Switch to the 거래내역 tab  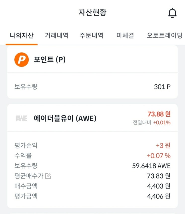pos(57,35)
